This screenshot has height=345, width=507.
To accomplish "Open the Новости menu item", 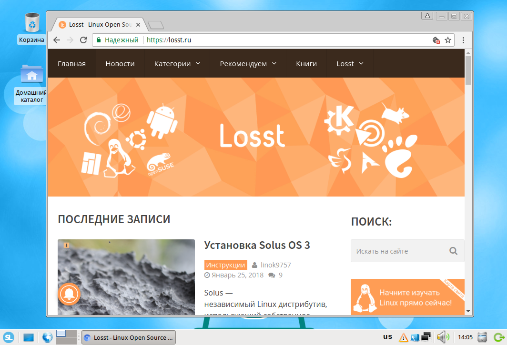I will pos(120,64).
